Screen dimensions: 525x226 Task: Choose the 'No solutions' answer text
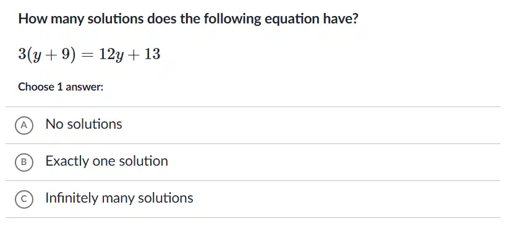tap(83, 124)
